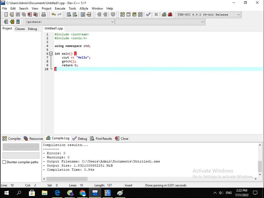
Task: Click the Toggle bookmarks green icon
Action: pyautogui.click(x=12, y=22)
